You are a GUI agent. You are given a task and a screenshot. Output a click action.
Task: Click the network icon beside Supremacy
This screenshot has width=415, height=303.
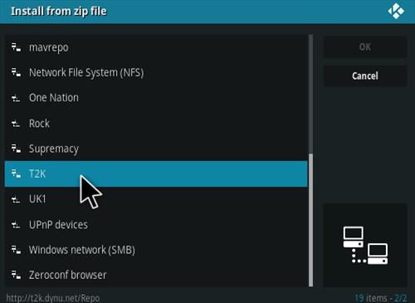16,149
